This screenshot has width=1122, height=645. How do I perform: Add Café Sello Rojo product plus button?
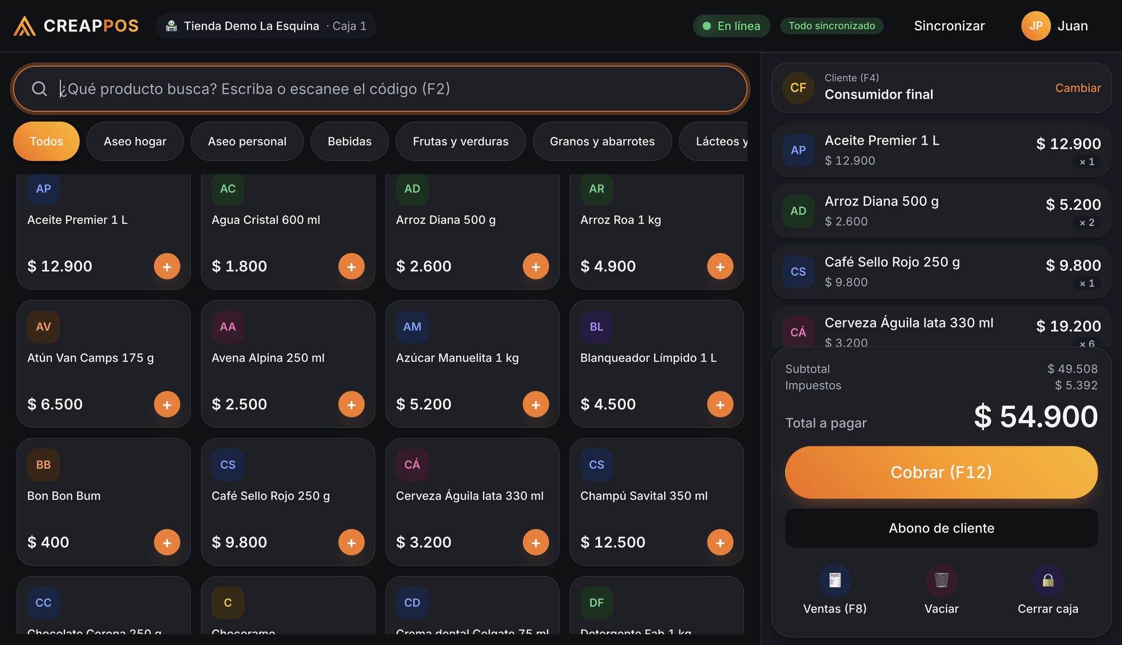click(351, 542)
